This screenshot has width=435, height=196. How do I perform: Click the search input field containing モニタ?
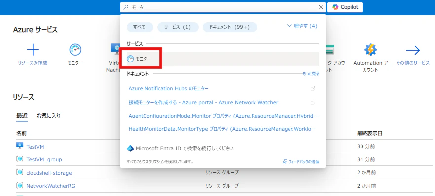(223, 7)
